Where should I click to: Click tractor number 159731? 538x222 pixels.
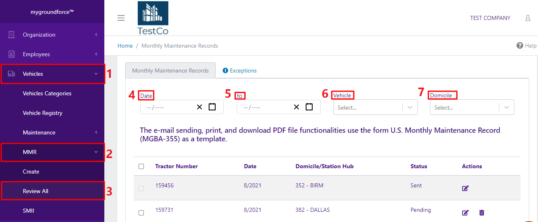tap(164, 210)
